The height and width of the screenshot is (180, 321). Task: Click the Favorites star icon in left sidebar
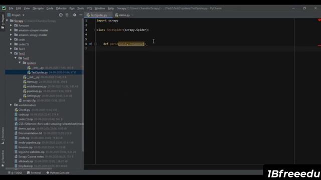click(3, 165)
